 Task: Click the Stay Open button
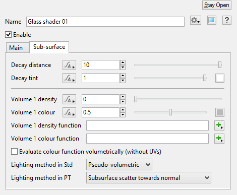[x=217, y=5]
